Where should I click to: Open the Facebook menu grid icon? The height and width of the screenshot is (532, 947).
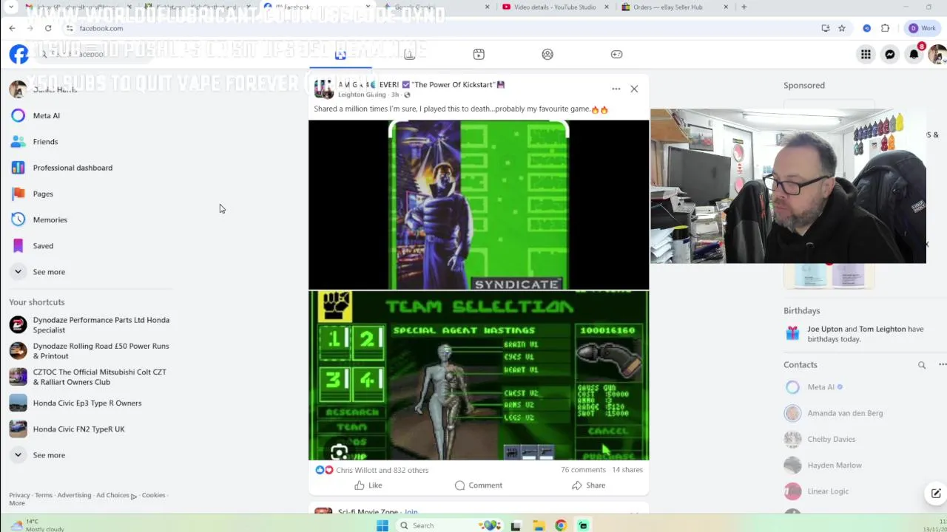pyautogui.click(x=866, y=54)
